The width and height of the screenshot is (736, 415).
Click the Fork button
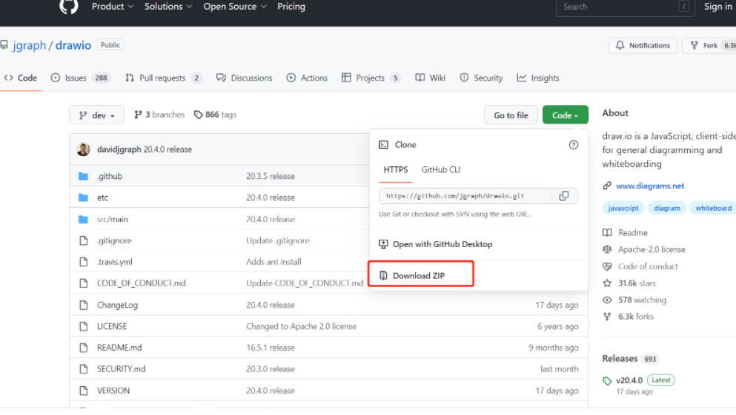click(x=710, y=45)
